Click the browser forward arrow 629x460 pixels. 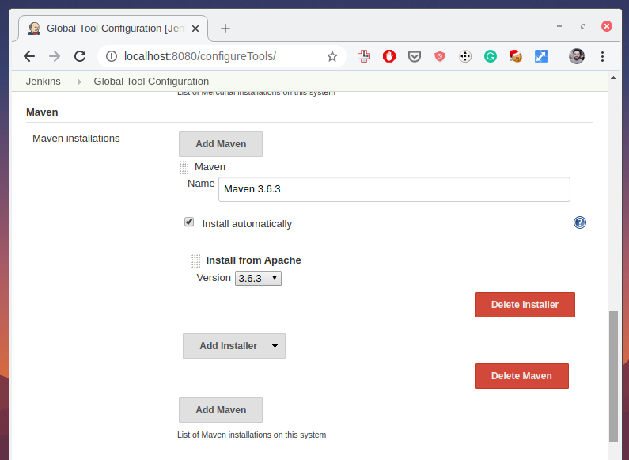(54, 56)
